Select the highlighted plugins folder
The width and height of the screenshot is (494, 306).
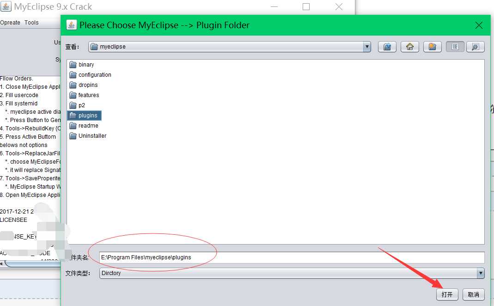[x=84, y=116]
